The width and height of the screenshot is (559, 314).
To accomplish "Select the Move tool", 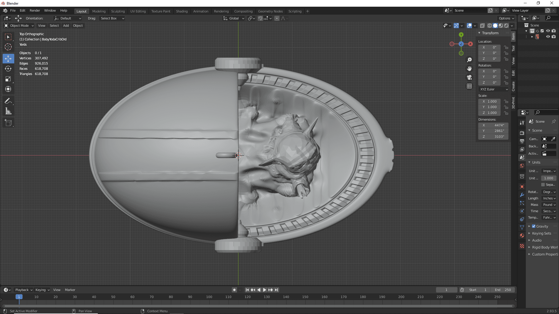I will (x=8, y=58).
